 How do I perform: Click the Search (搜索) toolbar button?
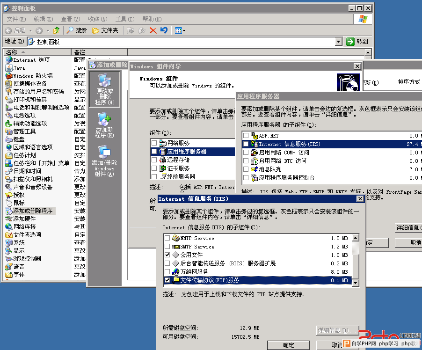77,30
